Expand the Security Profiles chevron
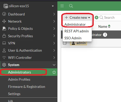The image size is (121, 102). [x=54, y=36]
